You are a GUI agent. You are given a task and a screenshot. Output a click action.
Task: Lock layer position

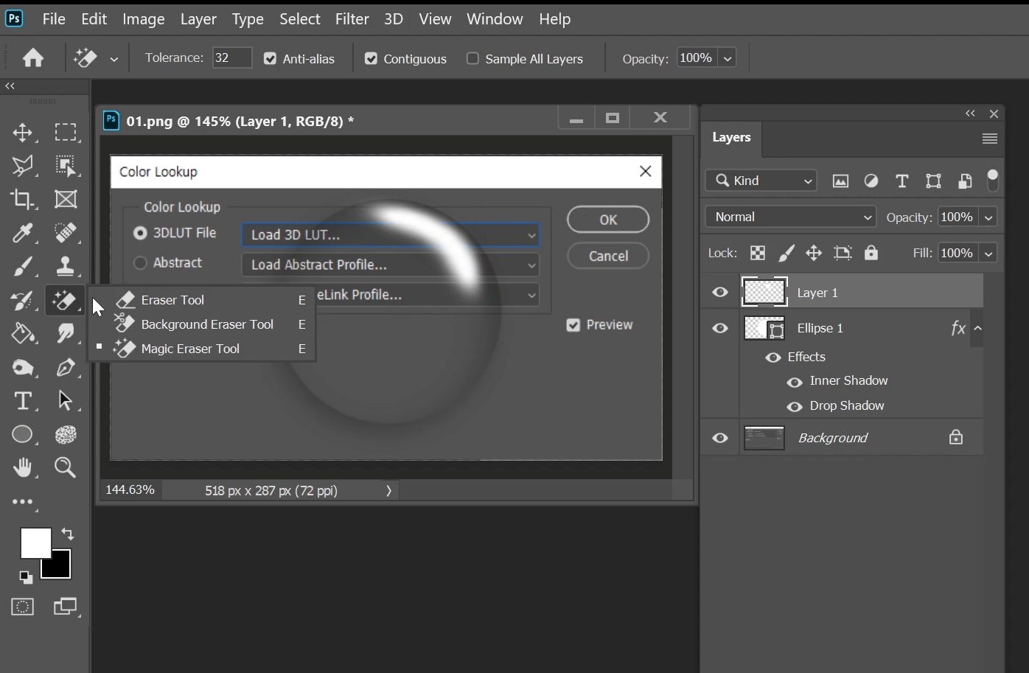point(814,253)
